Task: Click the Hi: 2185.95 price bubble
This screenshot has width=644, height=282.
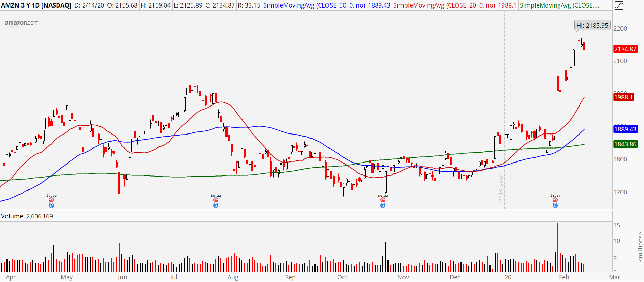Action: tap(592, 25)
